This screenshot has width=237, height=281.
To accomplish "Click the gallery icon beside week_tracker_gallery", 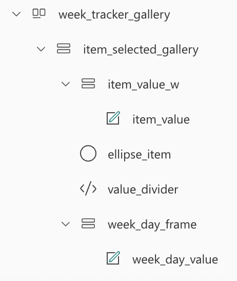I will tap(39, 13).
